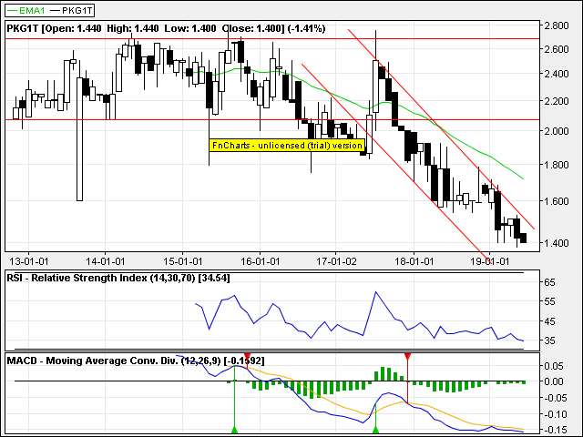Screen dimensions: 583x437
Task: Click the EMA1 legend entry
Action: click(26, 10)
